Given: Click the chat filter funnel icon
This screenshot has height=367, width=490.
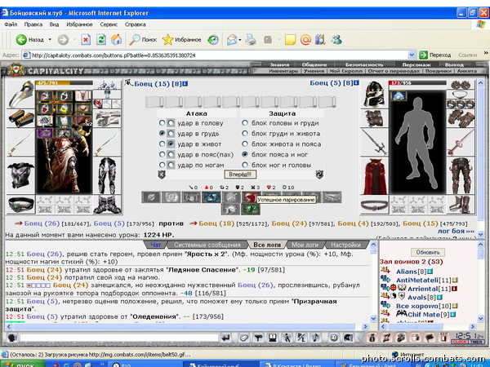Looking at the screenshot, I should pos(258,338).
